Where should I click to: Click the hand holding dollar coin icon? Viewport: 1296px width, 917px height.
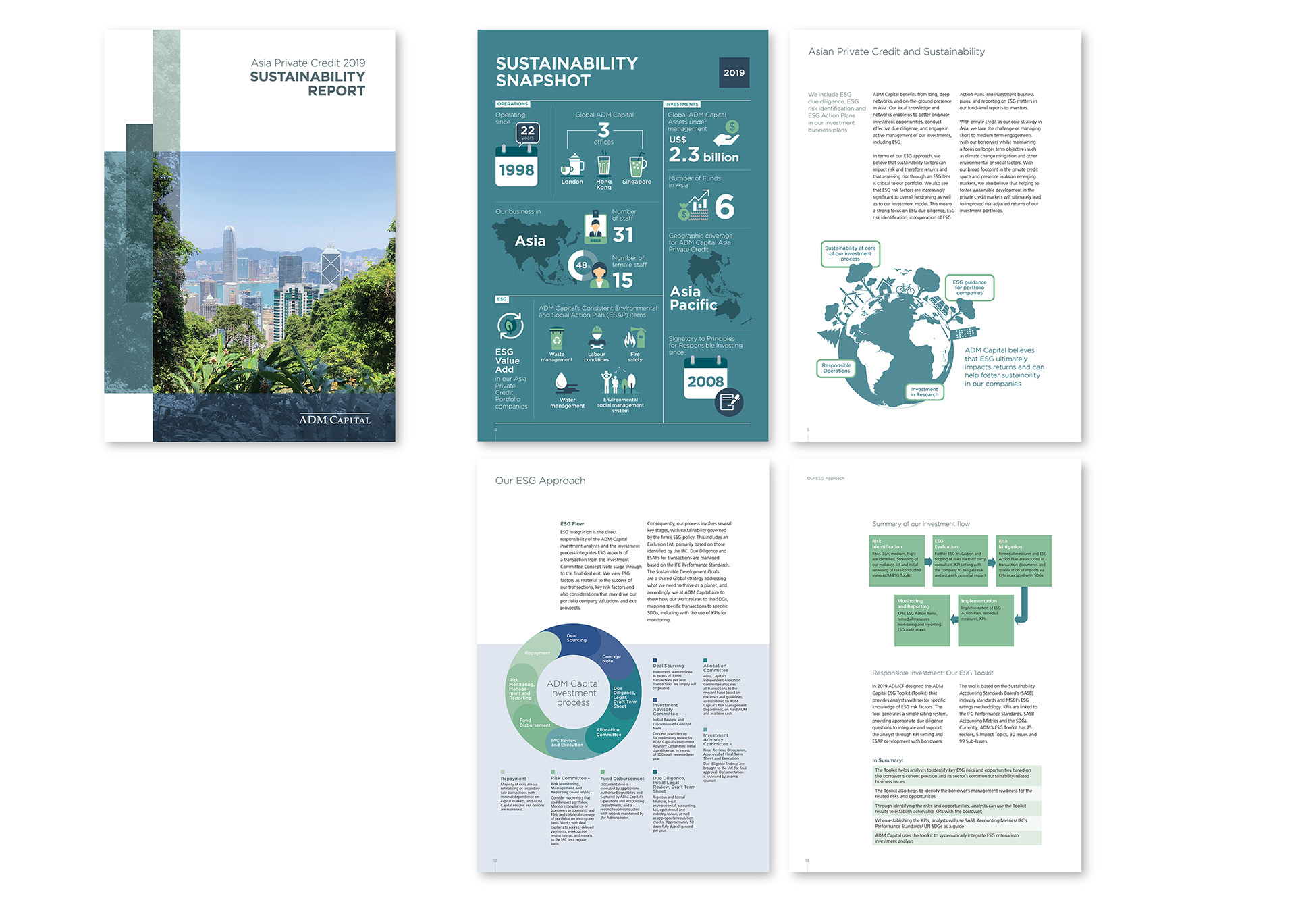click(728, 134)
